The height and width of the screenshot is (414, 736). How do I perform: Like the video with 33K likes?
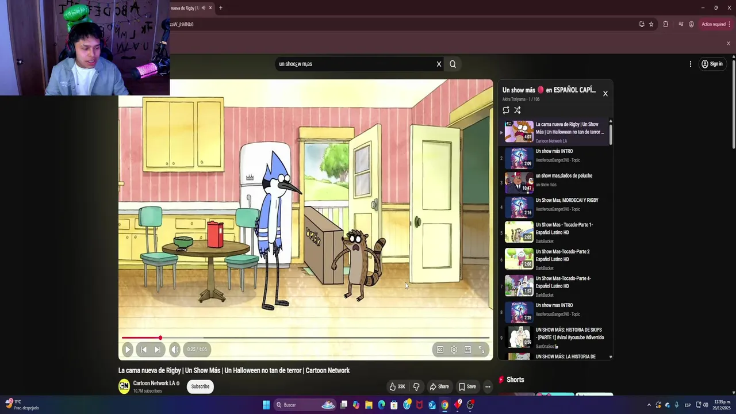tap(397, 386)
